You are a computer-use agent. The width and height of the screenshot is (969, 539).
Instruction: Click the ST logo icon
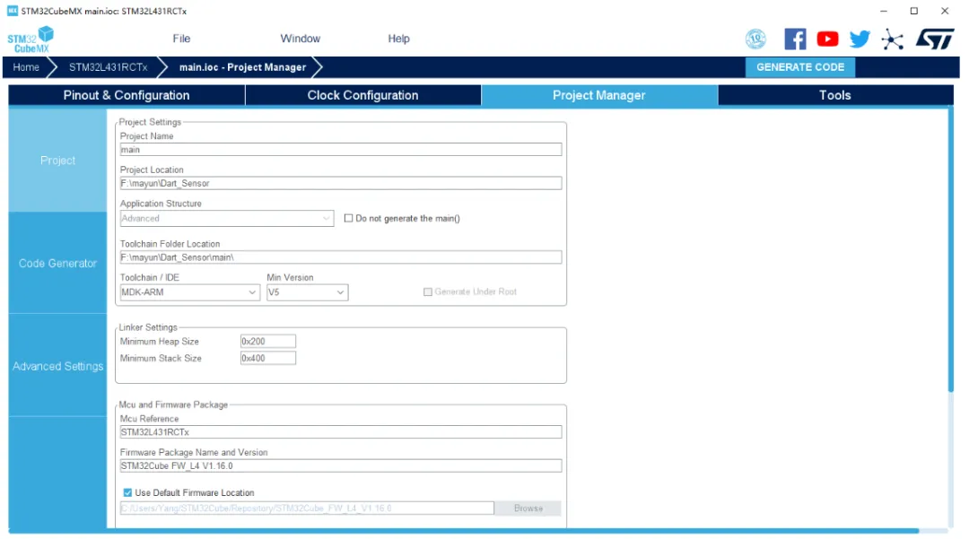coord(935,39)
